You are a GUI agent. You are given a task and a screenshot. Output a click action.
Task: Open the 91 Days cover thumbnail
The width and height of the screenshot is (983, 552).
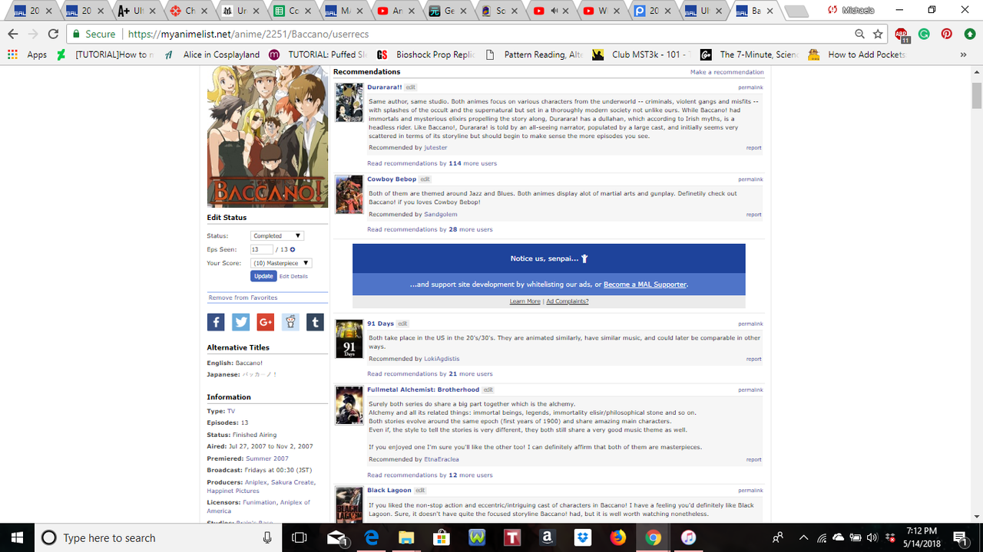pos(349,339)
